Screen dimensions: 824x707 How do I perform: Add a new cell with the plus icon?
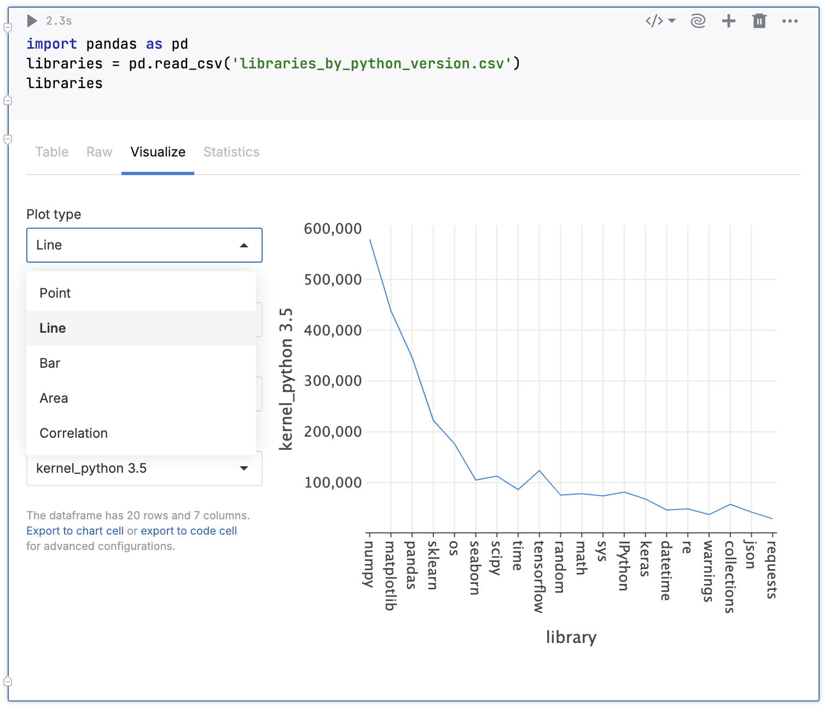[x=728, y=21]
